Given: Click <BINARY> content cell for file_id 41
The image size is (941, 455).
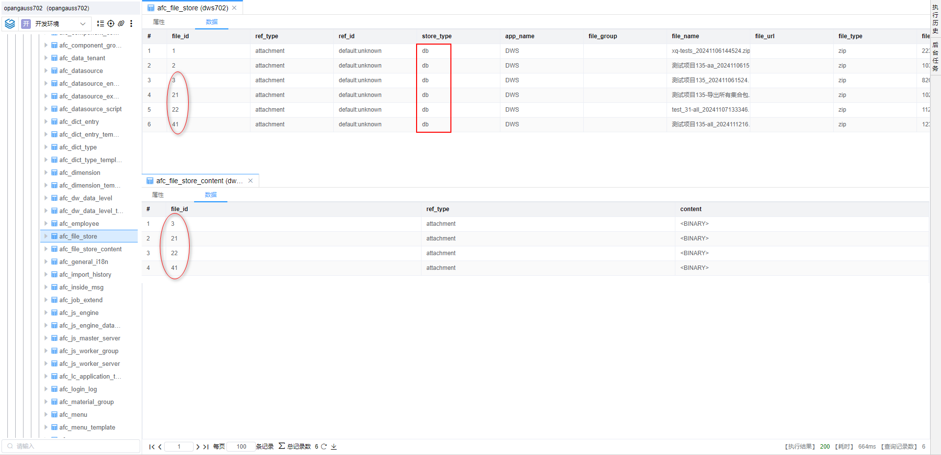Looking at the screenshot, I should pyautogui.click(x=694, y=268).
